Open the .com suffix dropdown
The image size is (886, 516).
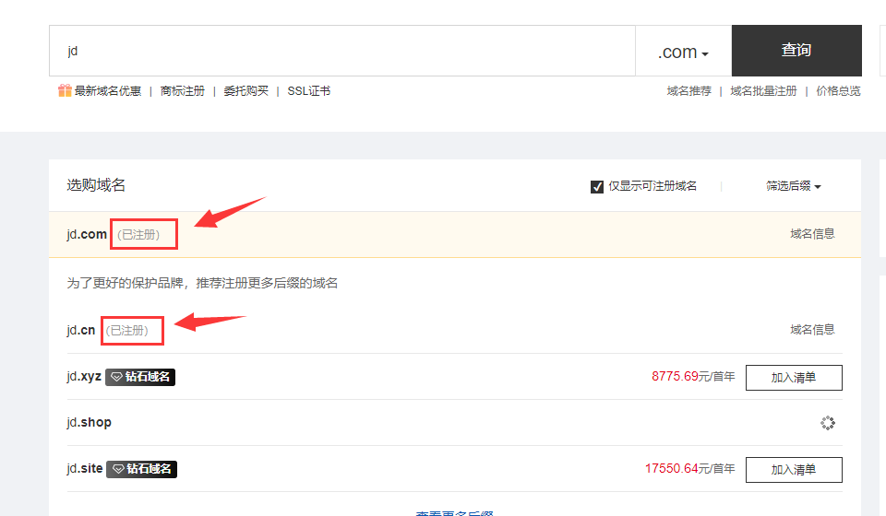tap(683, 52)
